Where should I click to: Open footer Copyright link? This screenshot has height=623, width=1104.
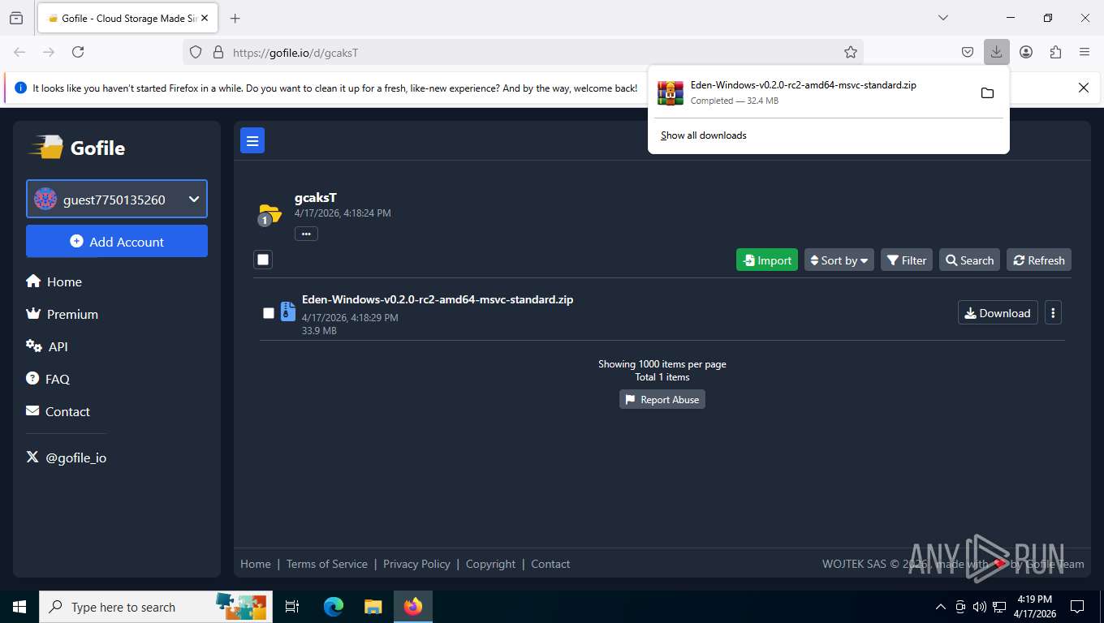[490, 564]
